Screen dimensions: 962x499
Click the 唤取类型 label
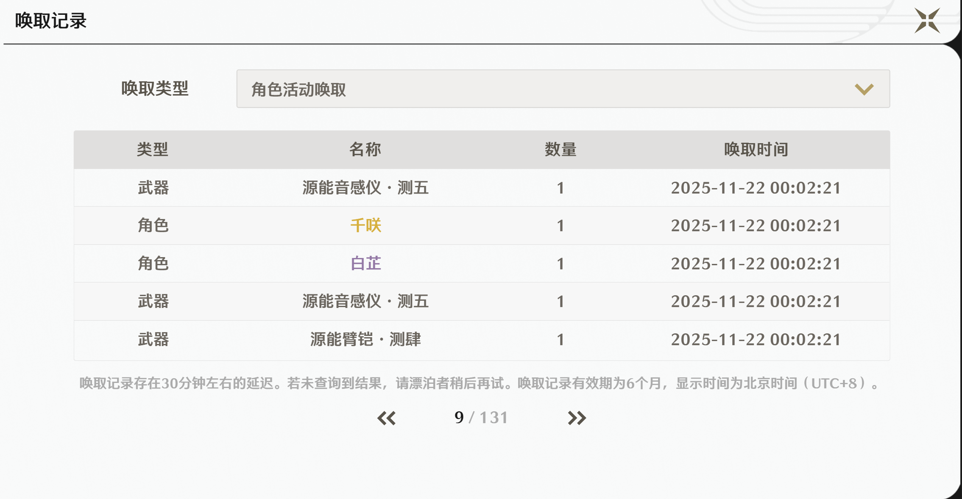click(x=155, y=89)
